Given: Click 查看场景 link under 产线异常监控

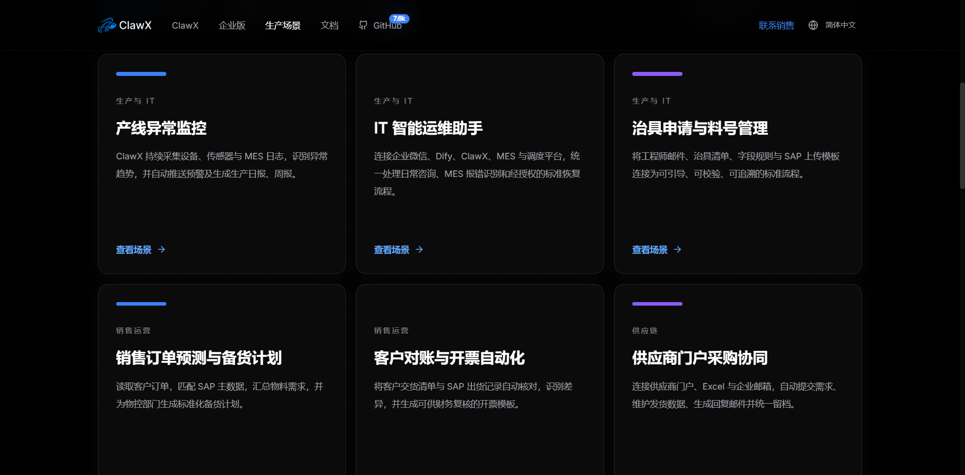Looking at the screenshot, I should [134, 250].
